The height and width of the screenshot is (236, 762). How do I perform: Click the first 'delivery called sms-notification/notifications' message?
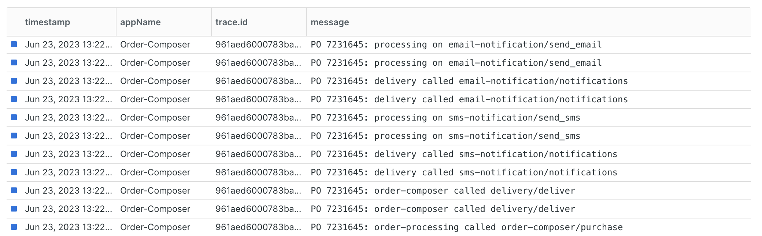[x=464, y=154]
